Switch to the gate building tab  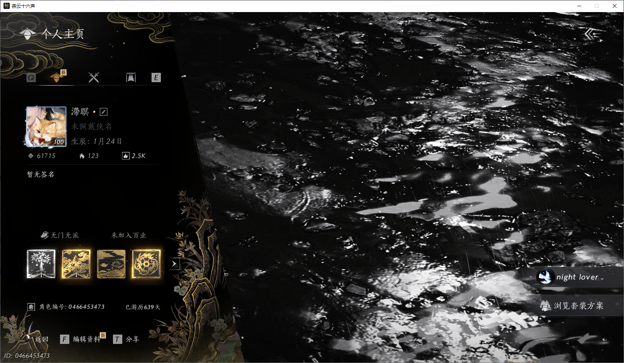click(131, 78)
